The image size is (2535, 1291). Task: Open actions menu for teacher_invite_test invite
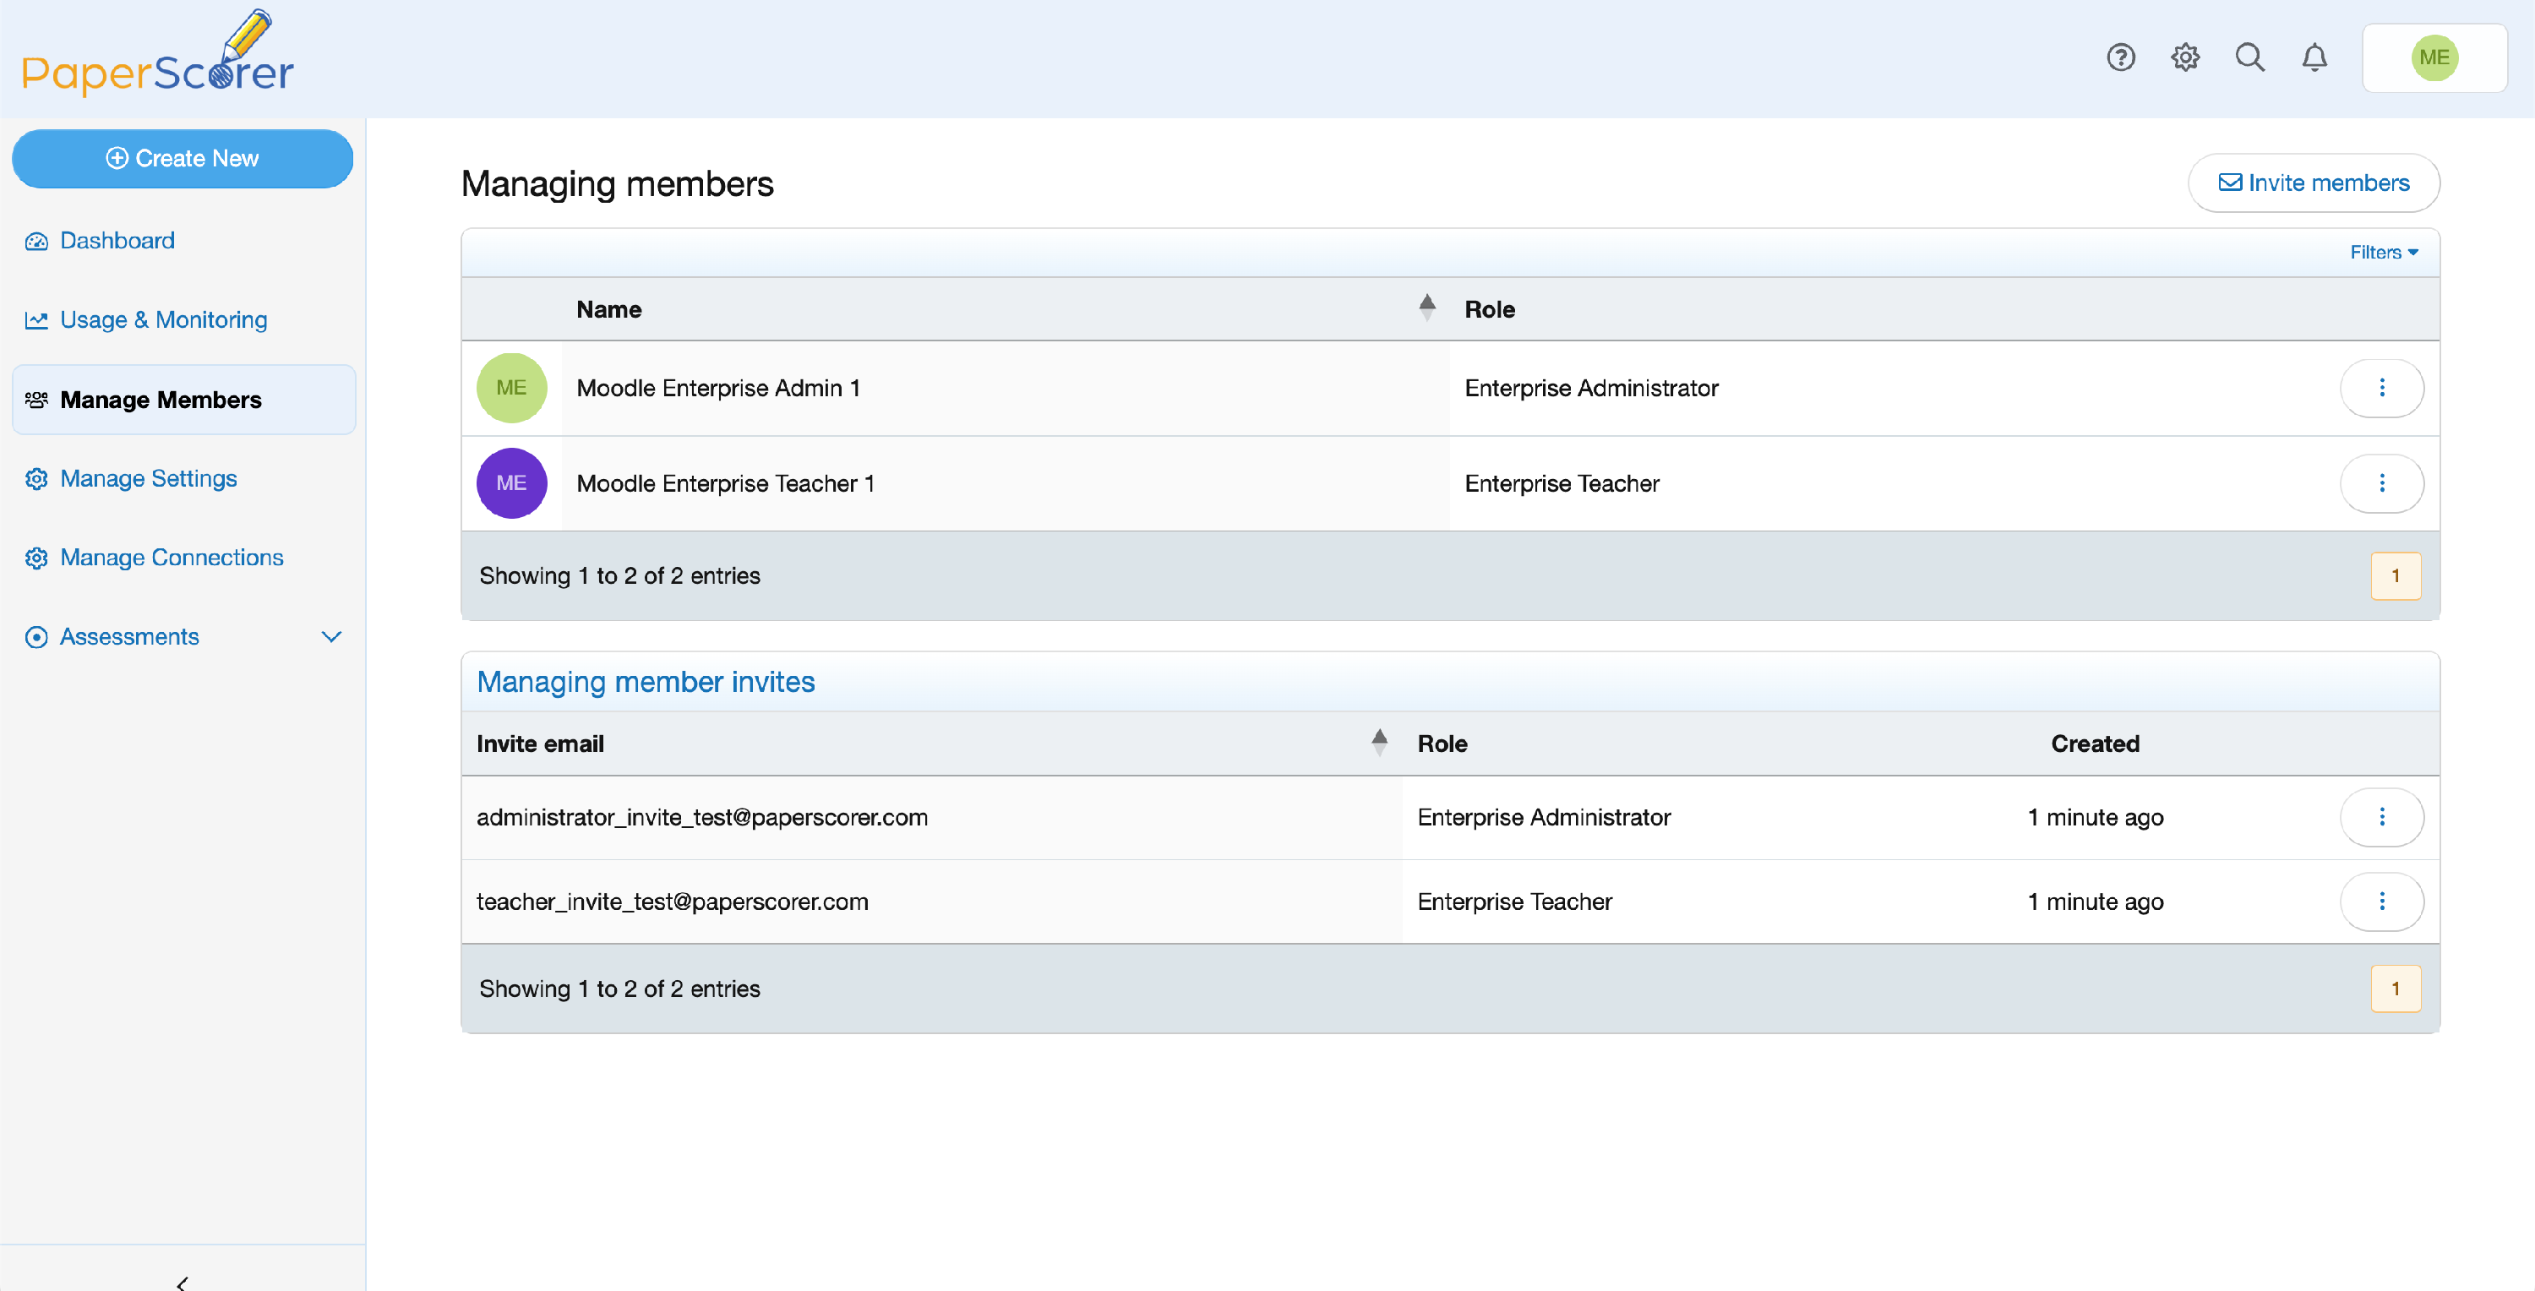[x=2381, y=902]
